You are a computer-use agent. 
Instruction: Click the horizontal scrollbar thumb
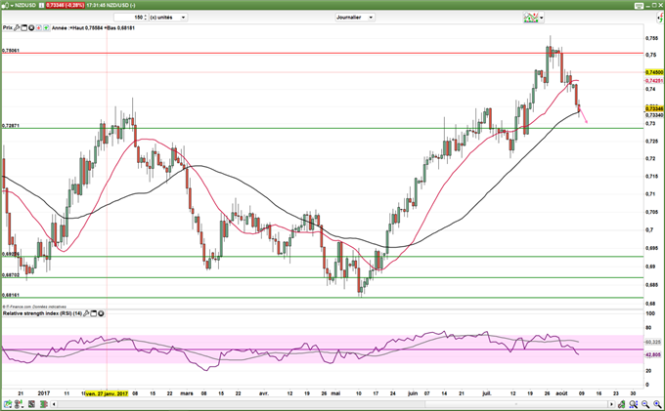point(516,404)
